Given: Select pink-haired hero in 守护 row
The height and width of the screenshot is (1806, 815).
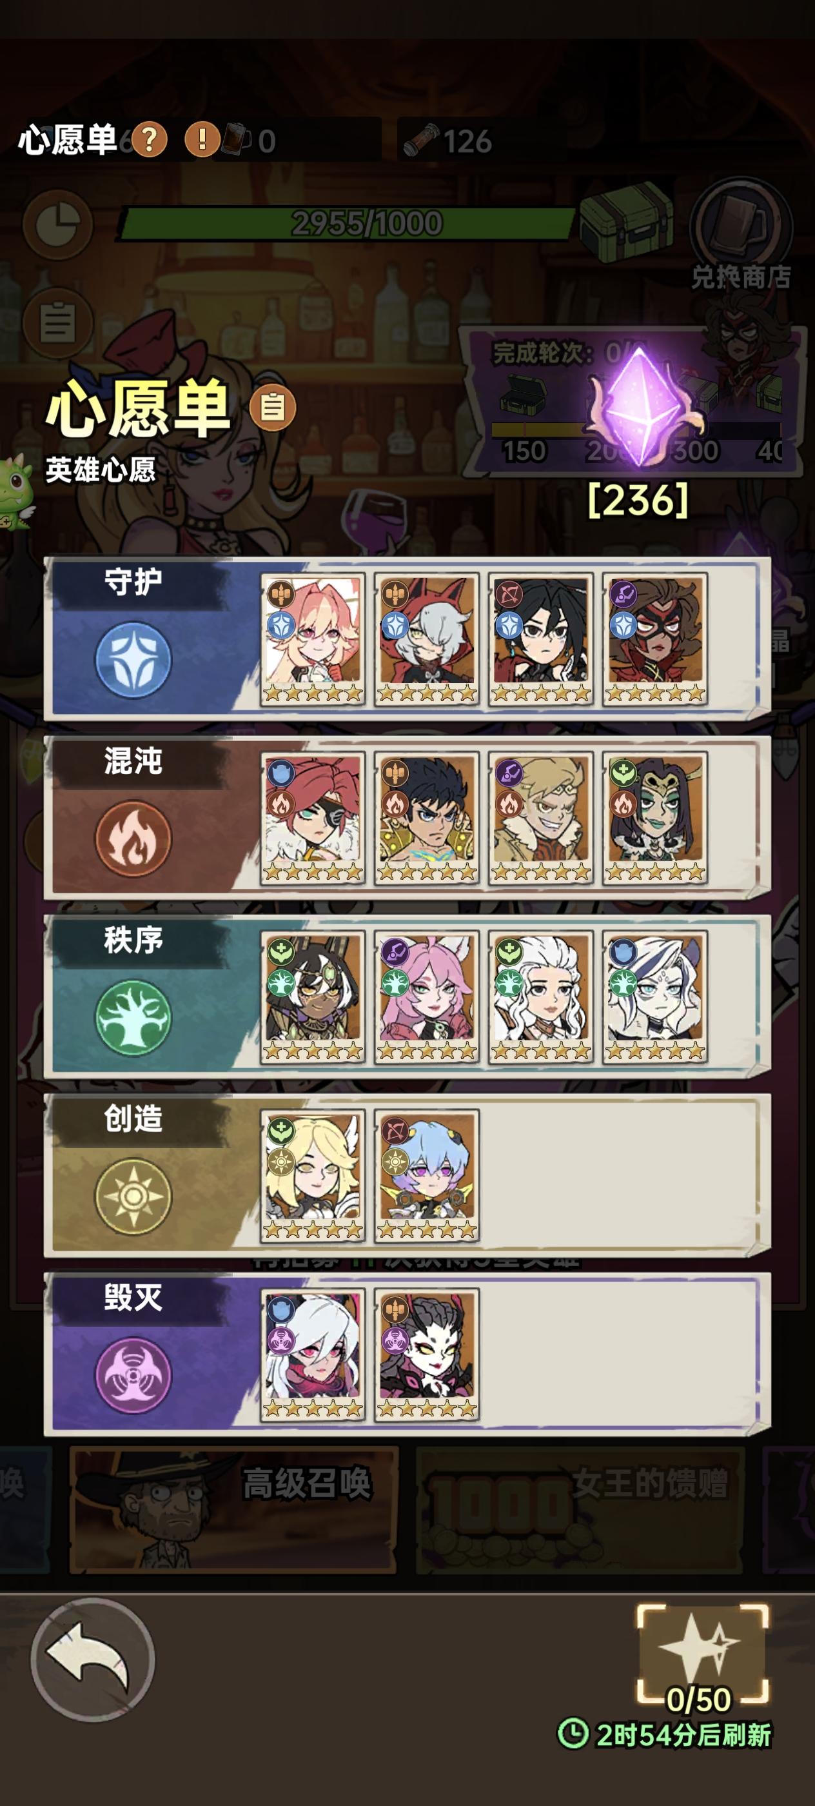Looking at the screenshot, I should (313, 639).
